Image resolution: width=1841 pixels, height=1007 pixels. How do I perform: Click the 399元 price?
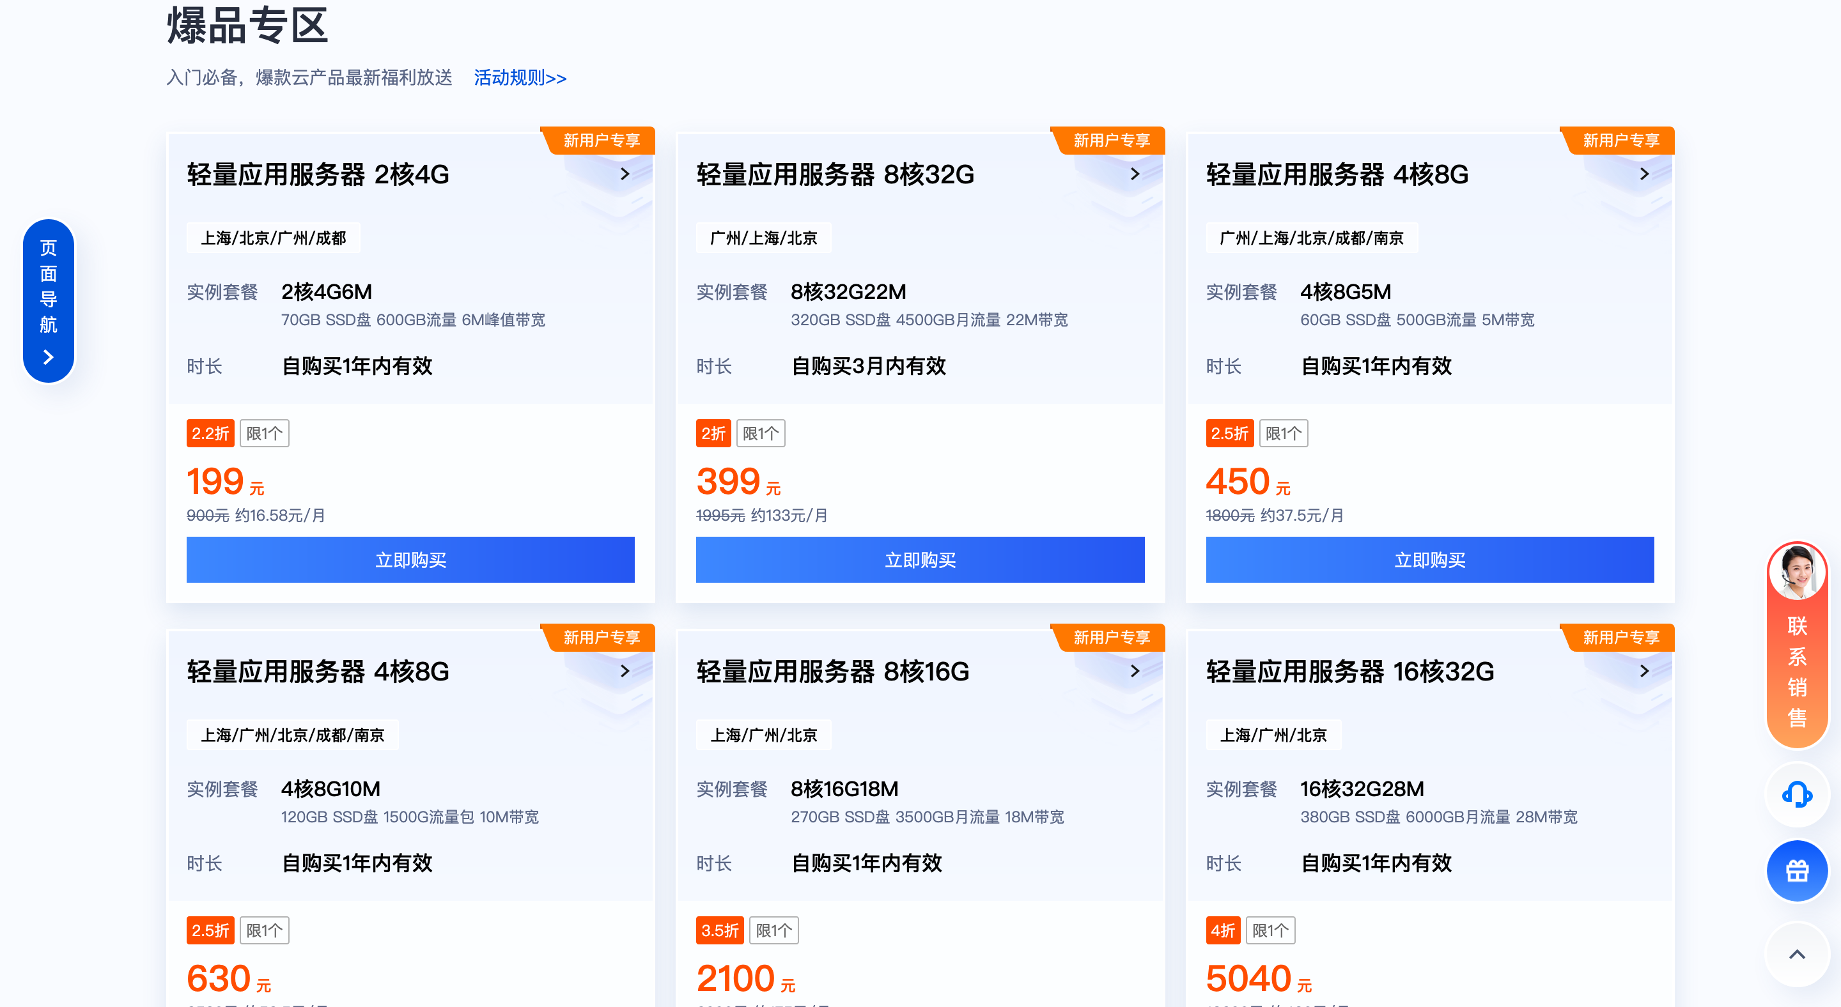click(738, 481)
